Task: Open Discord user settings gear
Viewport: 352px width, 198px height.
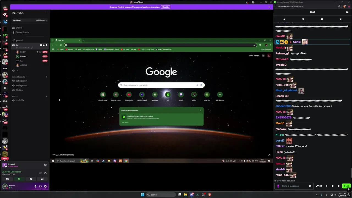Action: coord(45,186)
